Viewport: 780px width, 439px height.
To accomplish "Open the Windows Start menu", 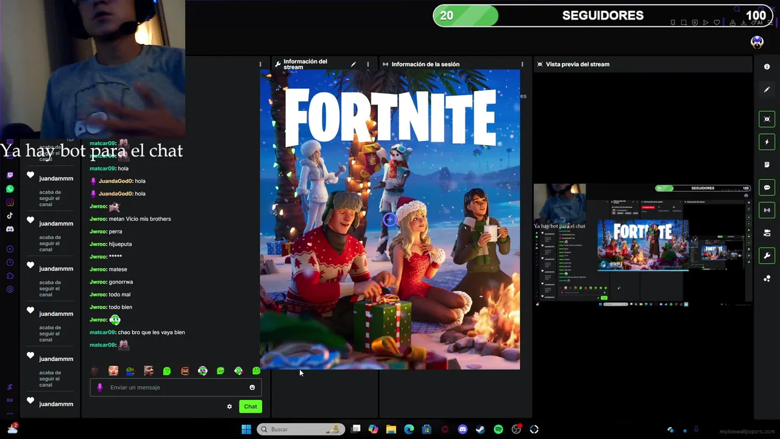I will click(x=246, y=429).
